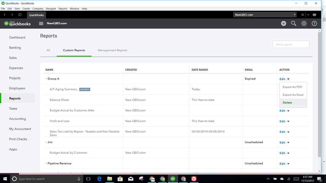Click the back navigation arrow

(x=5, y=15)
